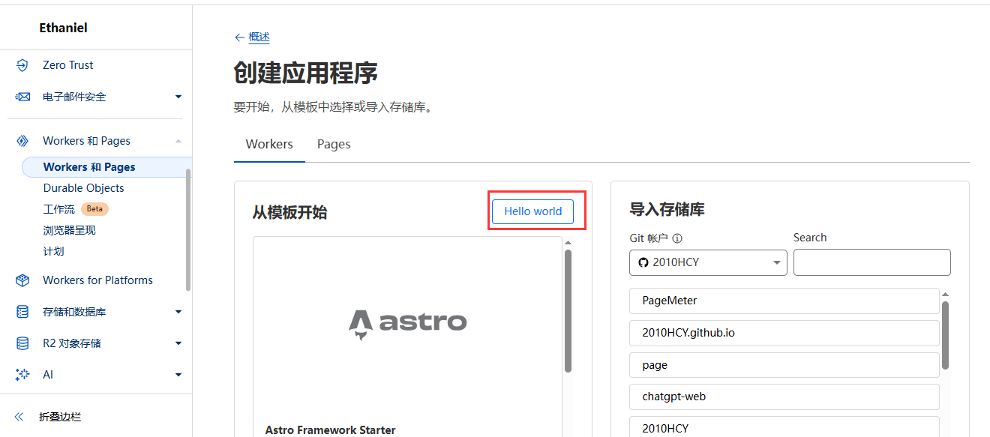
Task: Expand the R2 对象存储 section arrow
Action: [x=178, y=343]
